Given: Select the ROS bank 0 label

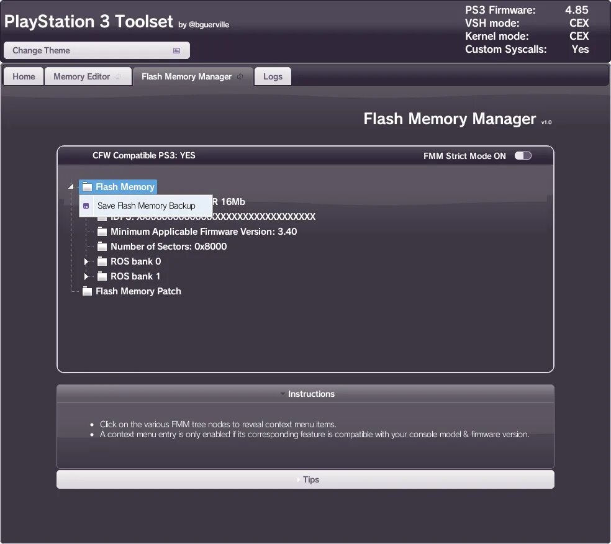Looking at the screenshot, I should [135, 261].
